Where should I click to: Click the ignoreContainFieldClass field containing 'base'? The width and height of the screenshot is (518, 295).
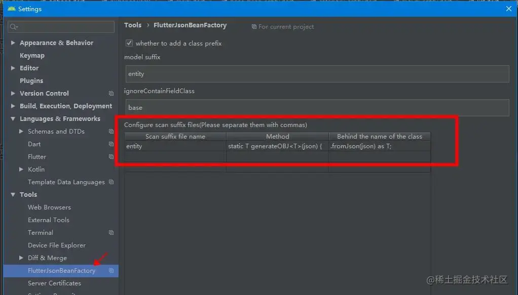click(317, 108)
